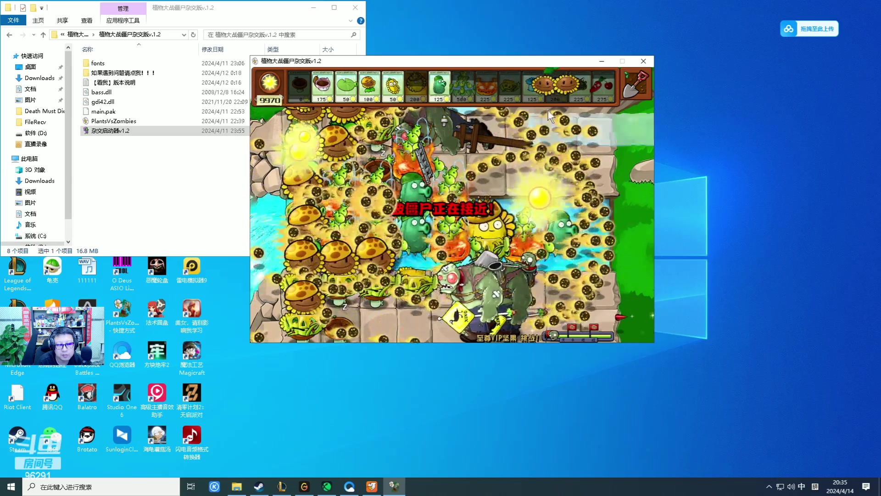881x496 pixels.
Task: Refresh the current folder view
Action: (193, 35)
